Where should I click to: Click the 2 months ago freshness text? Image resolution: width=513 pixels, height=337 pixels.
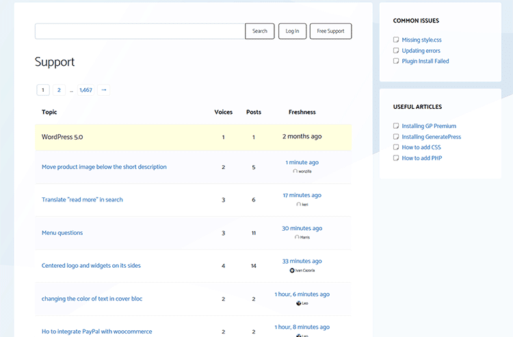302,136
